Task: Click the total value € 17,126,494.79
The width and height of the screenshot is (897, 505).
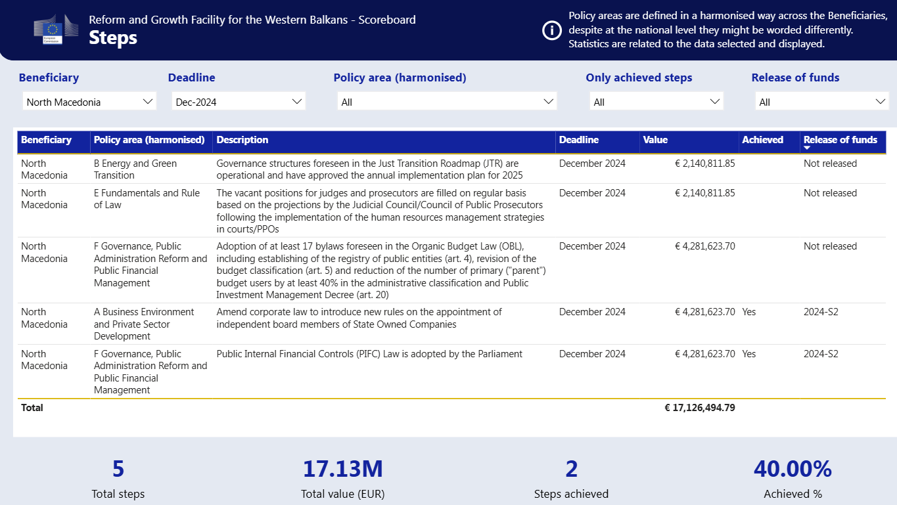Action: click(x=700, y=408)
